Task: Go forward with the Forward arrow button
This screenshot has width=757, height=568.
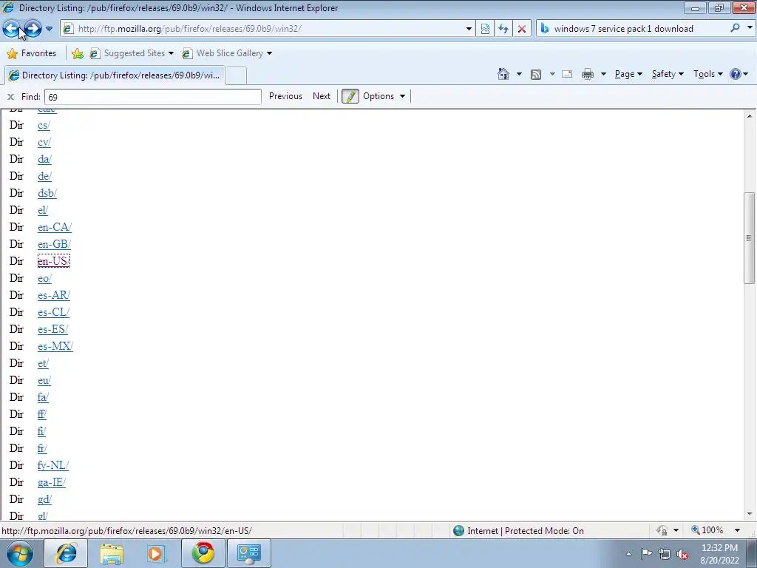Action: click(33, 29)
